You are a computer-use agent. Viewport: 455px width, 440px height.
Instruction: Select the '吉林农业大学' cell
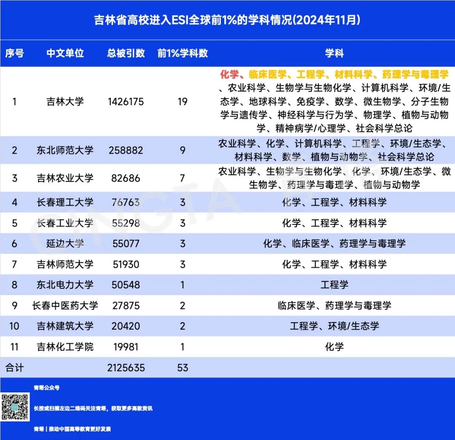point(65,178)
